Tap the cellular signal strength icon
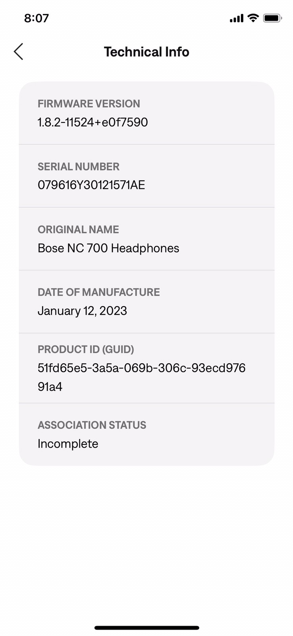This screenshot has width=293, height=636. pos(236,18)
